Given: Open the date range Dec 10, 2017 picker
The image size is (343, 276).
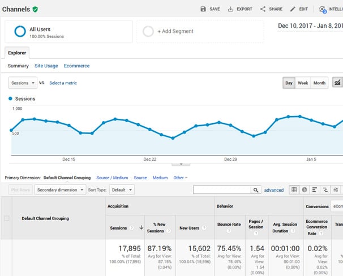Looking at the screenshot, I should click(310, 26).
